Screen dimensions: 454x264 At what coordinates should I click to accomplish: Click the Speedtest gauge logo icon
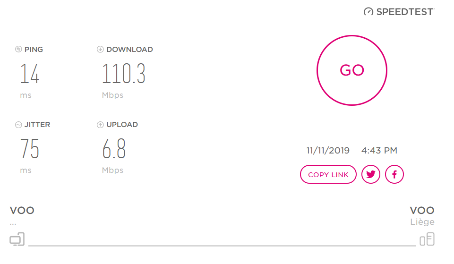tap(368, 12)
